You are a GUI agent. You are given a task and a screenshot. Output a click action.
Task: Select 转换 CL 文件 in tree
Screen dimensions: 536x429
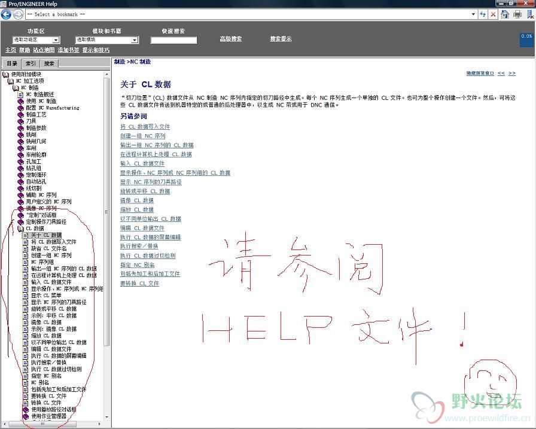click(46, 403)
